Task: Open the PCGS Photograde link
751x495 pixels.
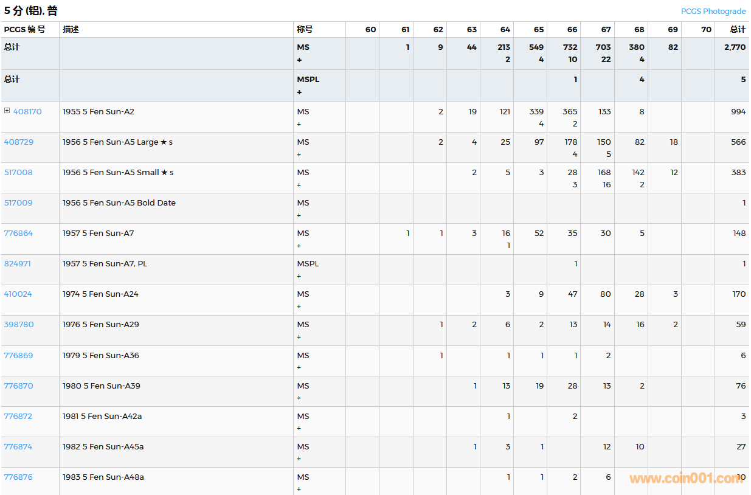Action: (x=713, y=11)
